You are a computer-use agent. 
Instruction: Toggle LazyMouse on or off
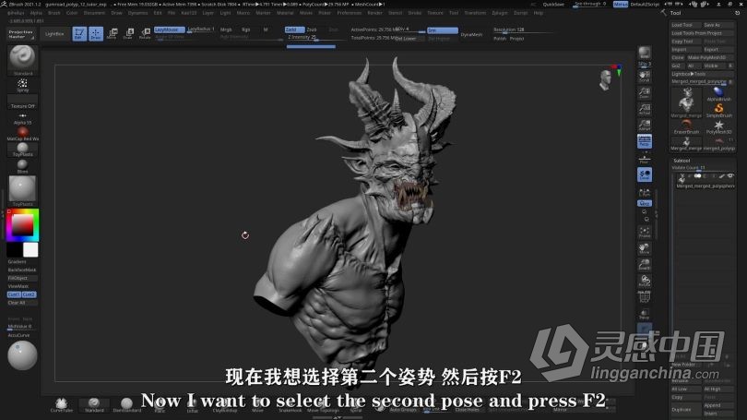click(169, 30)
